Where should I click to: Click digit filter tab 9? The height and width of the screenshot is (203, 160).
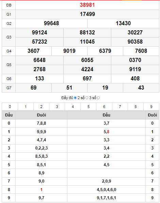151,107
